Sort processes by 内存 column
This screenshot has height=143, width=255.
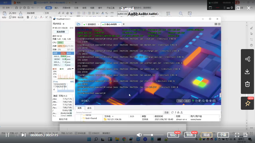coord(55,53)
